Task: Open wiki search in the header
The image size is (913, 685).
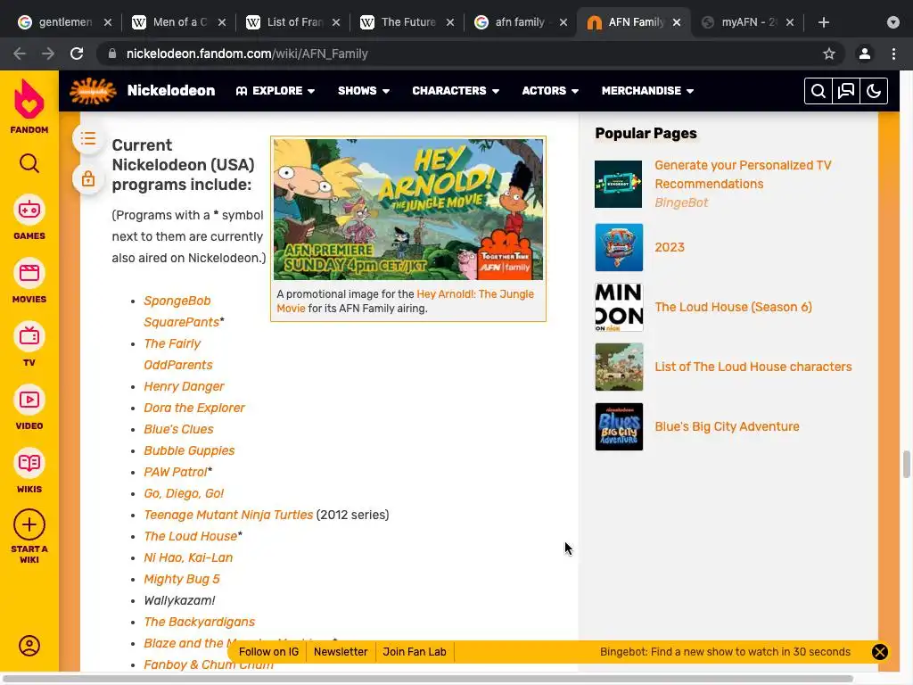Action: pos(818,91)
